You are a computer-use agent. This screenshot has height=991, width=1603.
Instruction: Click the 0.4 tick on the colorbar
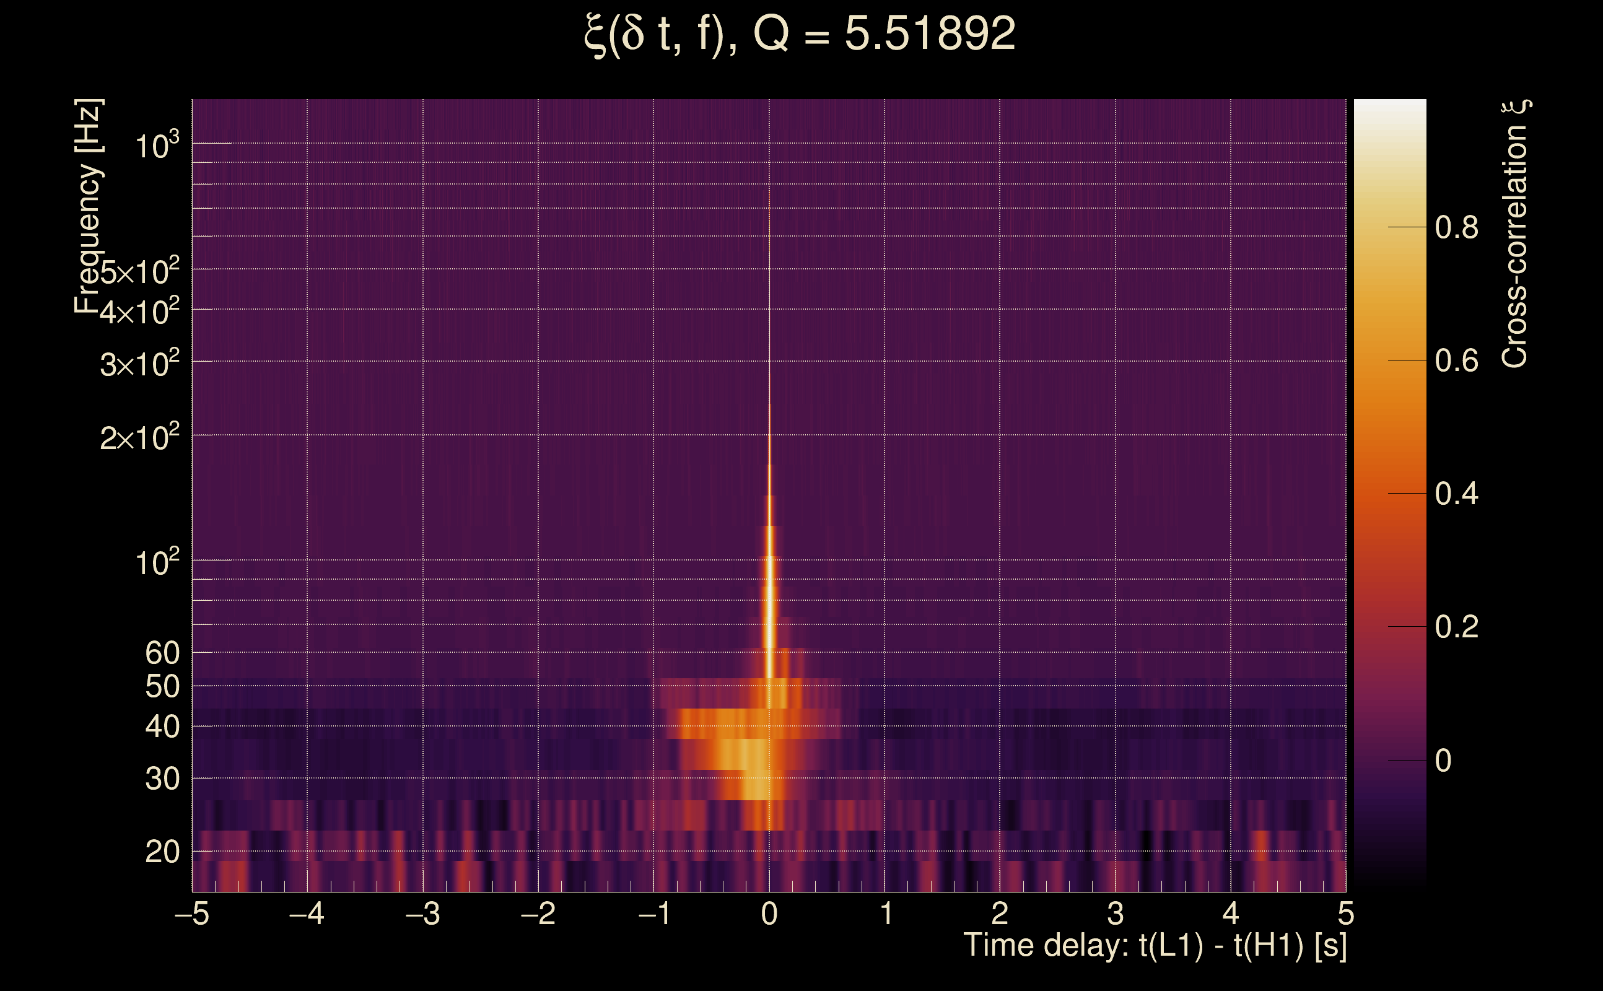1456,494
